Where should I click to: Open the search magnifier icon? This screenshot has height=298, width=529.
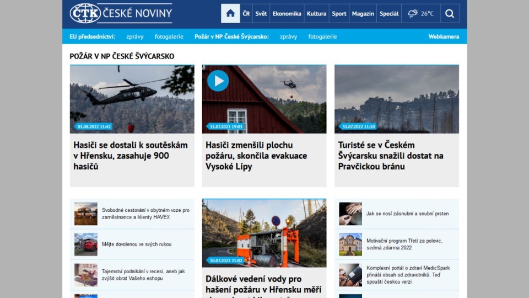tap(450, 13)
